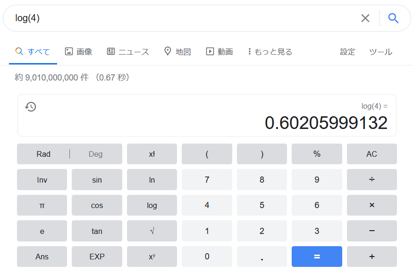Image resolution: width=413 pixels, height=273 pixels.
Task: Select the すべて (All) search tab
Action: pos(33,51)
